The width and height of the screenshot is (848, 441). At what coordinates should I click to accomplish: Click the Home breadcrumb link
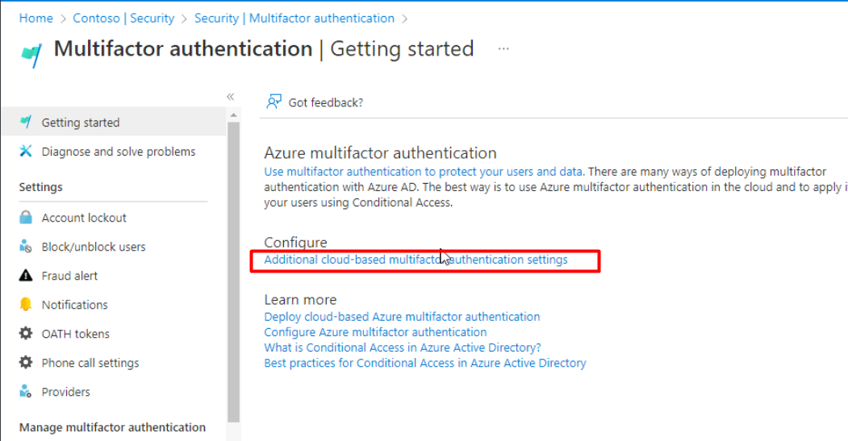click(x=36, y=19)
